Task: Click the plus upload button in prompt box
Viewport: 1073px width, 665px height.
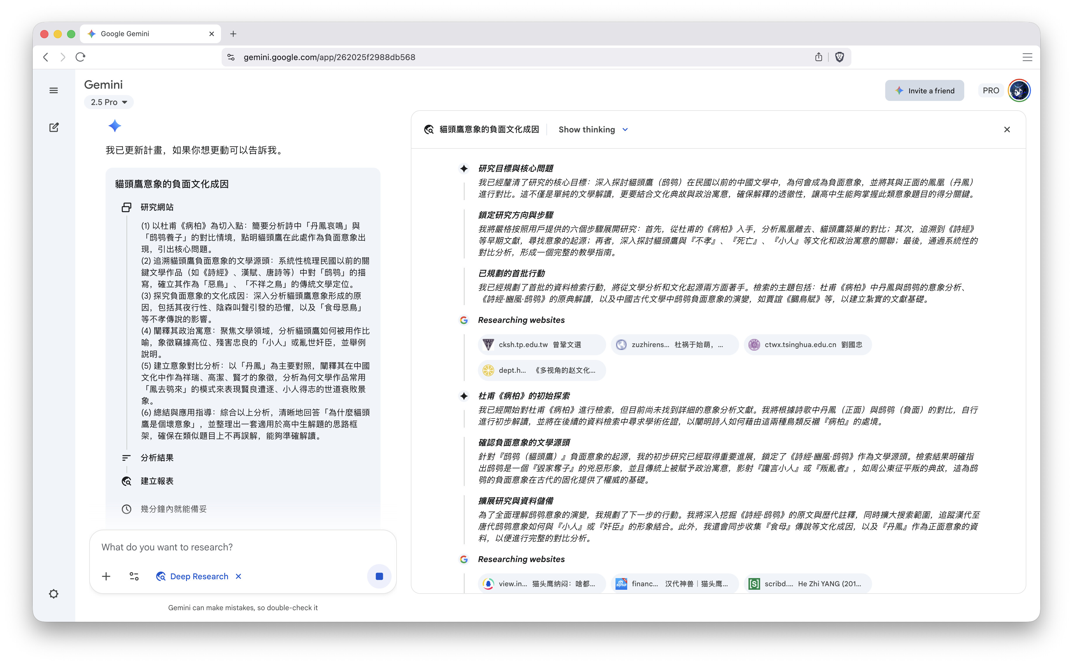Action: tap(106, 576)
